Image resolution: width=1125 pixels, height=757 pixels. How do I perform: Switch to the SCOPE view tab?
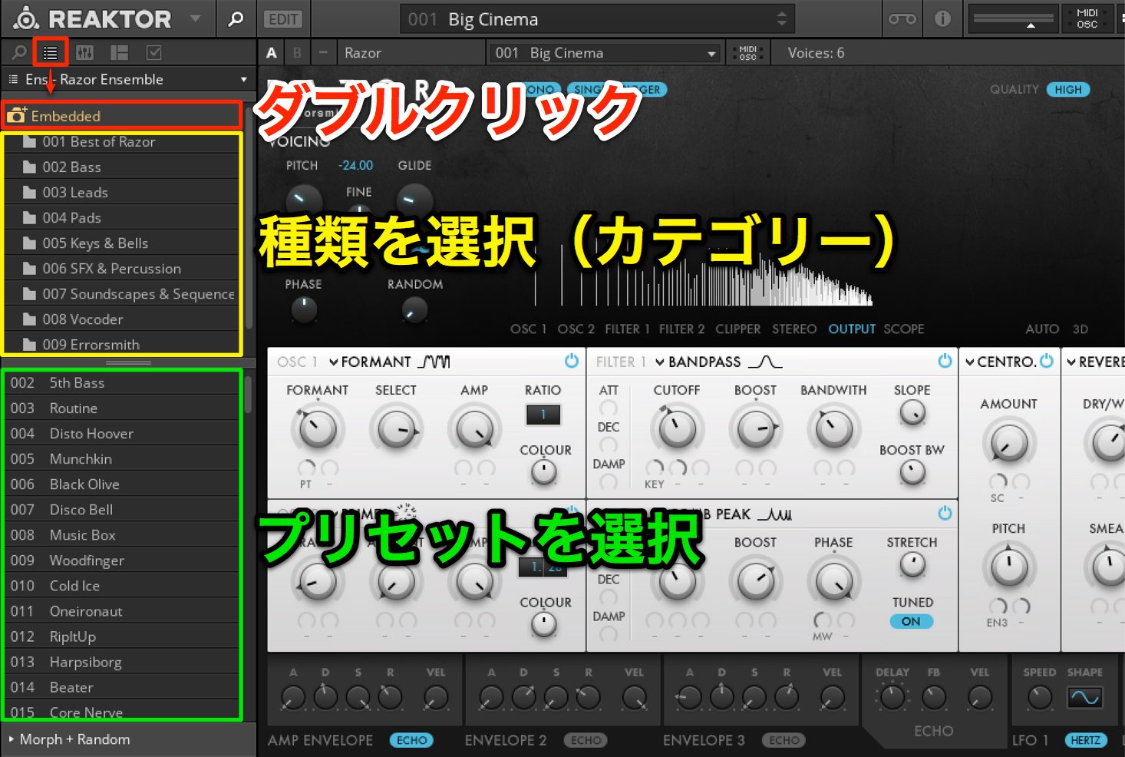click(903, 329)
